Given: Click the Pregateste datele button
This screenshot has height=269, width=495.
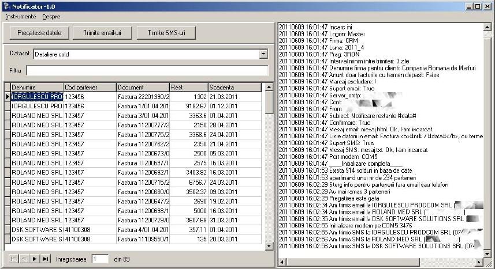Looking at the screenshot, I should (x=39, y=33).
